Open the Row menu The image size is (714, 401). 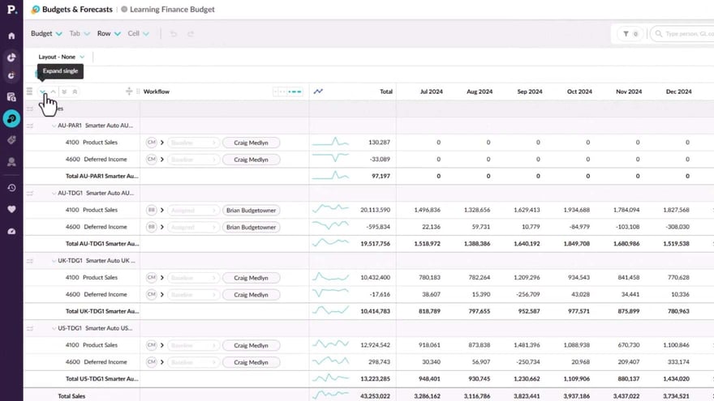[109, 34]
